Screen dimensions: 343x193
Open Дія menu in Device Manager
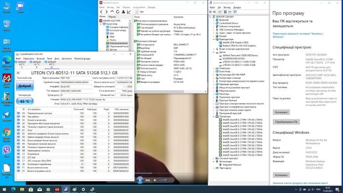(219, 7)
